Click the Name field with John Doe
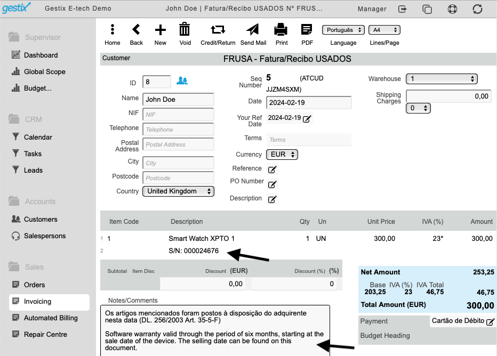497x356 pixels. click(178, 100)
